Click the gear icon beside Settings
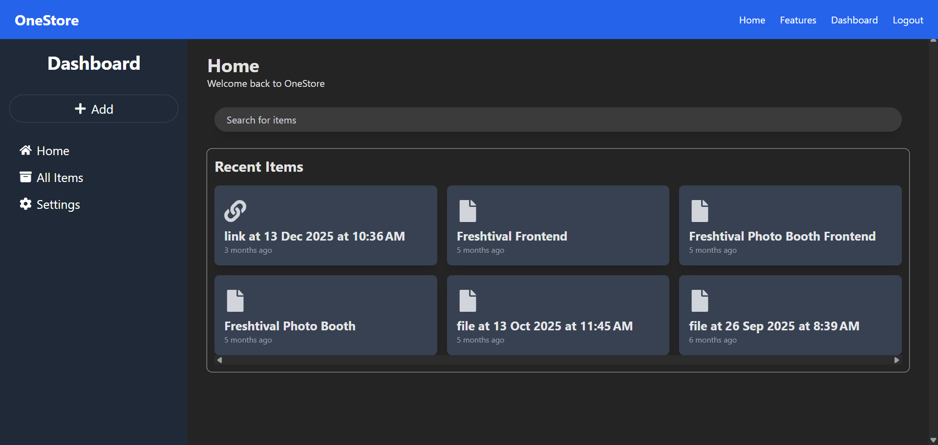 [x=25, y=204]
